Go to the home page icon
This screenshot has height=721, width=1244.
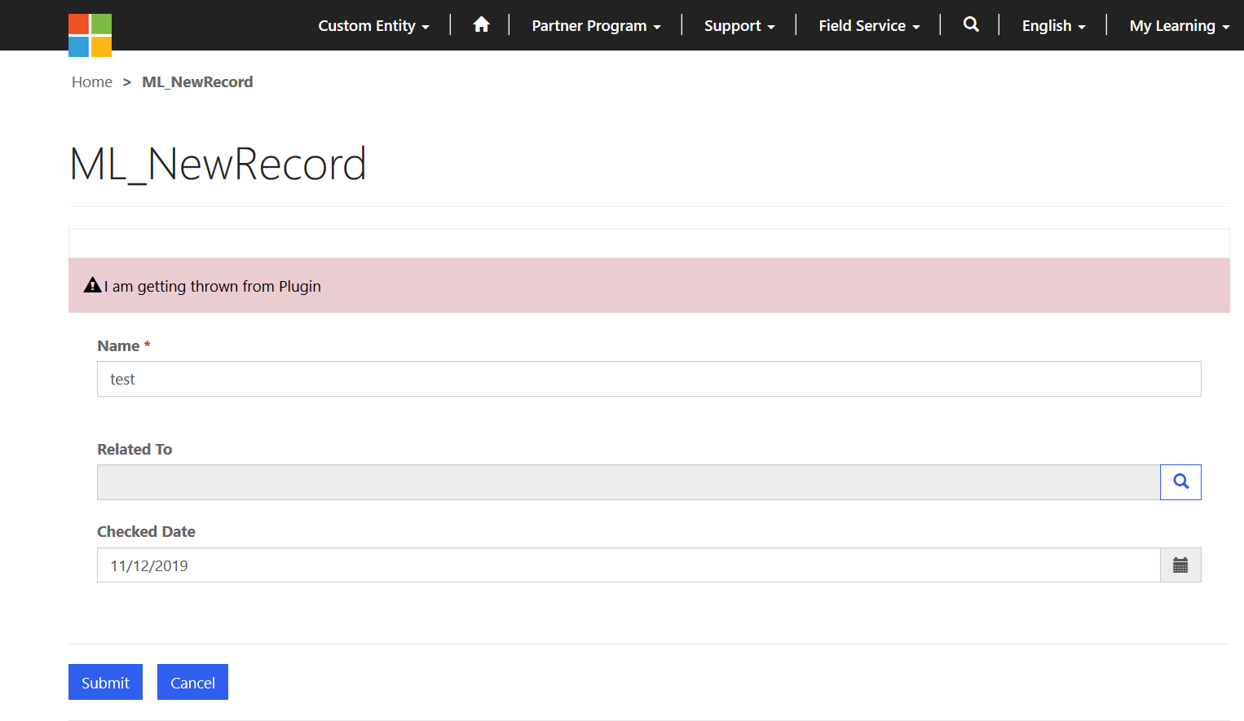click(481, 24)
